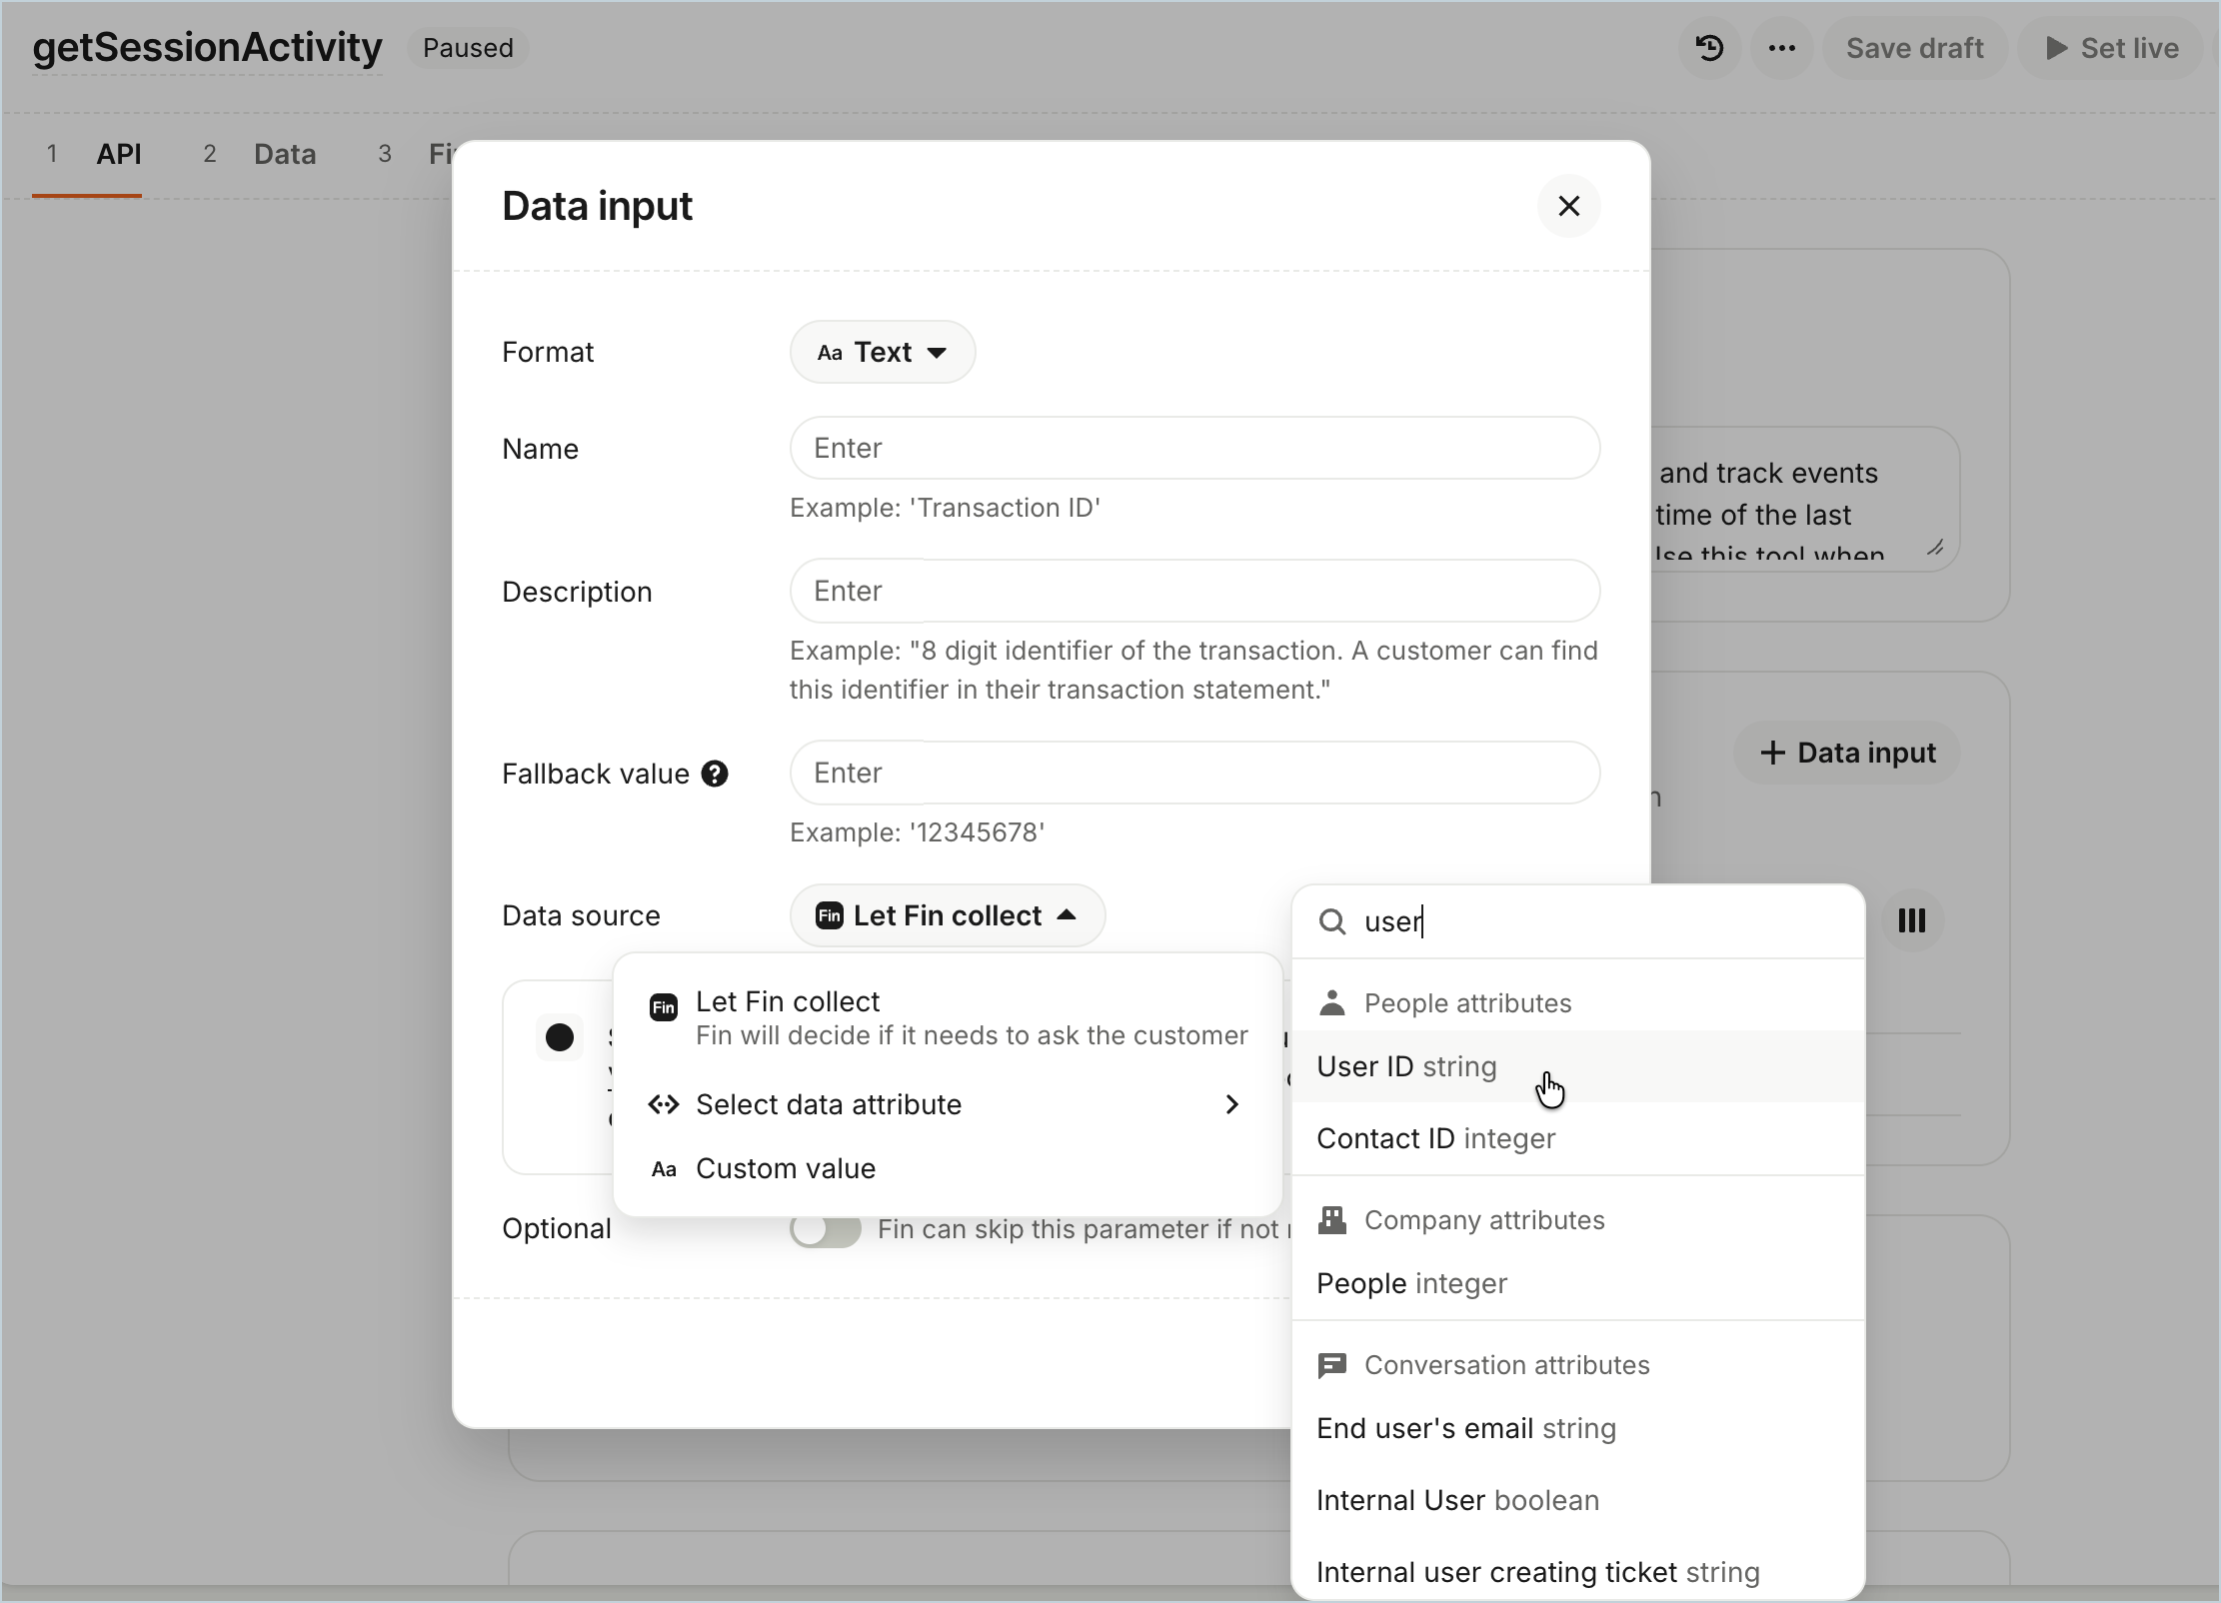Select People integer company attribute
This screenshot has width=2221, height=1603.
(1578, 1283)
